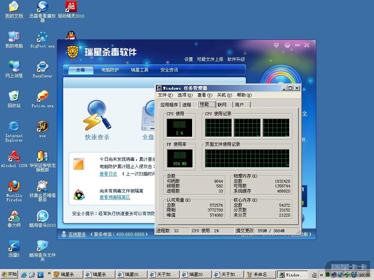Viewport: 374px width, 280px height.
Task: Open the 技嘉会员增值服务 desktop shortcut
Action: click(x=42, y=191)
